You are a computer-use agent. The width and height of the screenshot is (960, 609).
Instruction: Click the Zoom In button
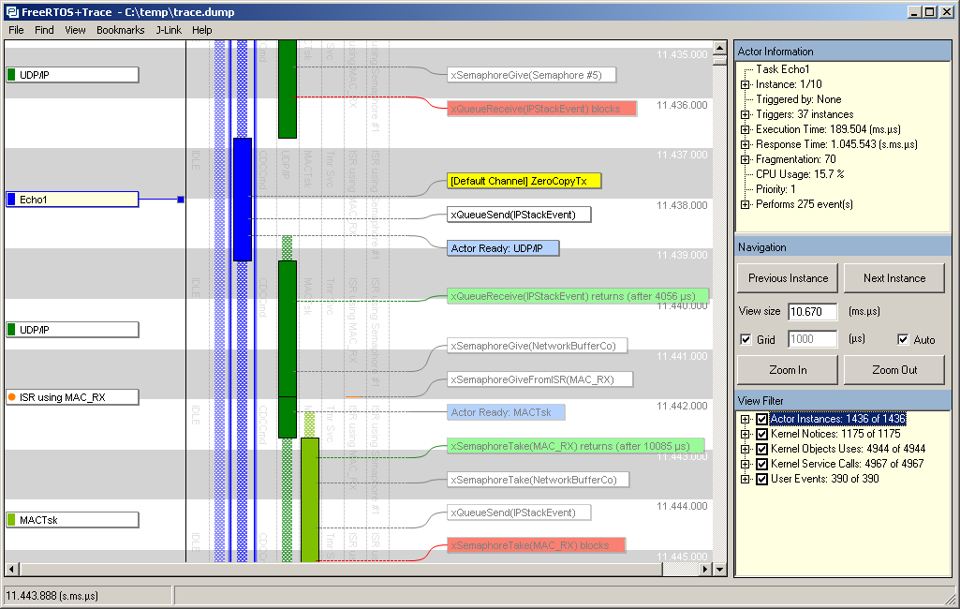pos(788,370)
